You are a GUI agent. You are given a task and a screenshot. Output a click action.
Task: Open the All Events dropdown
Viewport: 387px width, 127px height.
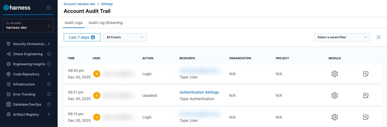pos(125,37)
